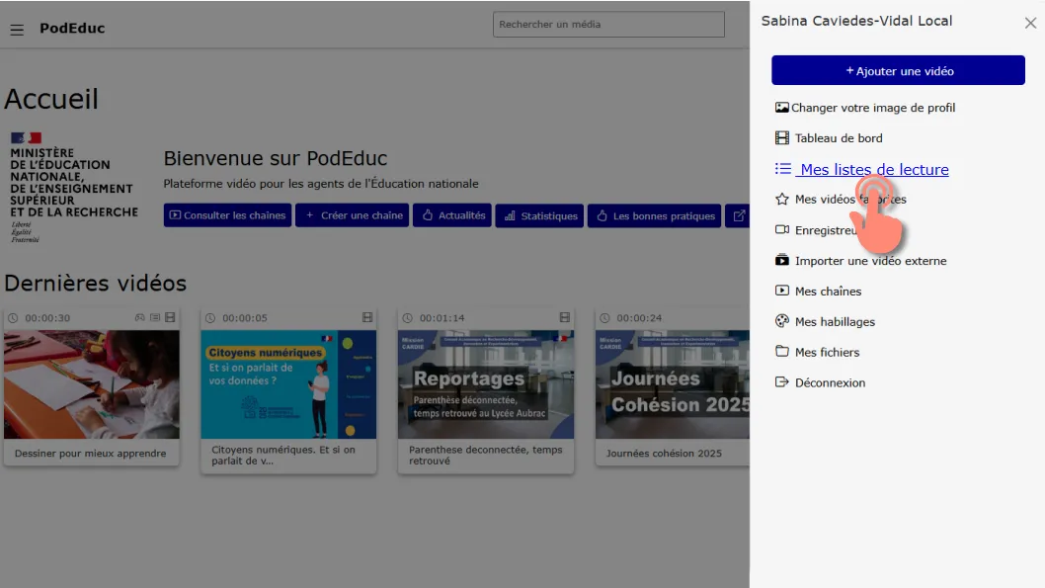Open Importer une vidéo externe
This screenshot has width=1045, height=588.
(870, 261)
